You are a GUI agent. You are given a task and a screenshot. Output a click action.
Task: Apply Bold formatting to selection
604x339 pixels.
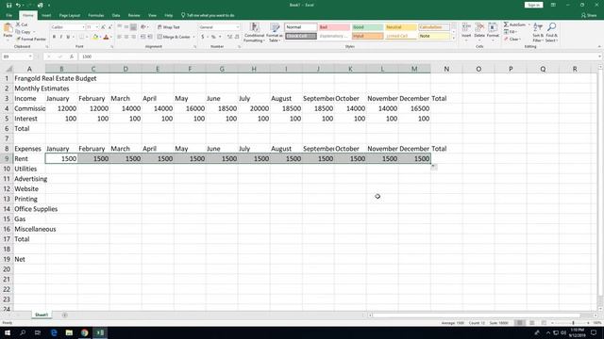(54, 37)
